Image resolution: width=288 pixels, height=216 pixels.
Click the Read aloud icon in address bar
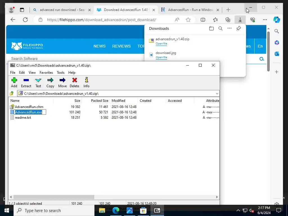[177, 20]
